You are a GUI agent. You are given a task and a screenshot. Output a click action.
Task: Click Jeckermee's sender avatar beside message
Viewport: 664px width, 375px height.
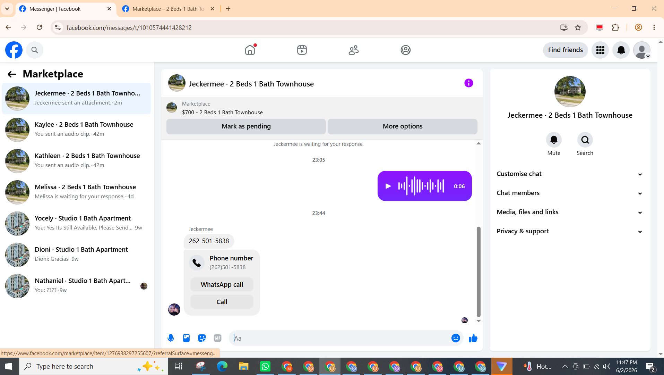click(174, 309)
